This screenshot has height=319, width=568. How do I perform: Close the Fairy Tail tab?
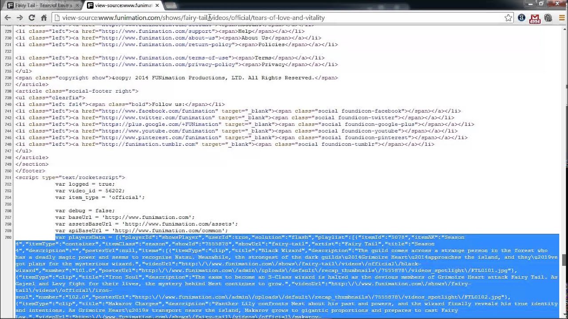(x=77, y=5)
